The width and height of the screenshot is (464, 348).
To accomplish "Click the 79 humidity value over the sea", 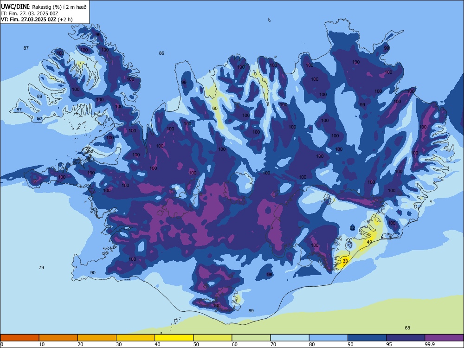I will 41,268.
